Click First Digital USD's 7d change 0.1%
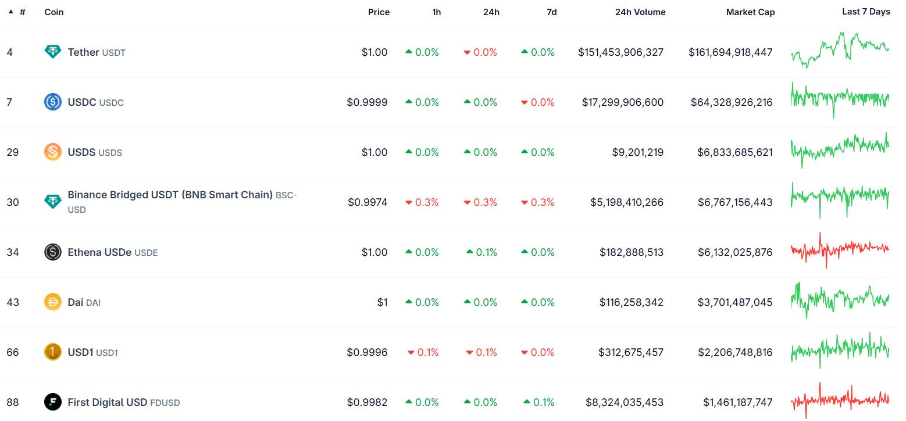The height and width of the screenshot is (421, 906). point(539,402)
